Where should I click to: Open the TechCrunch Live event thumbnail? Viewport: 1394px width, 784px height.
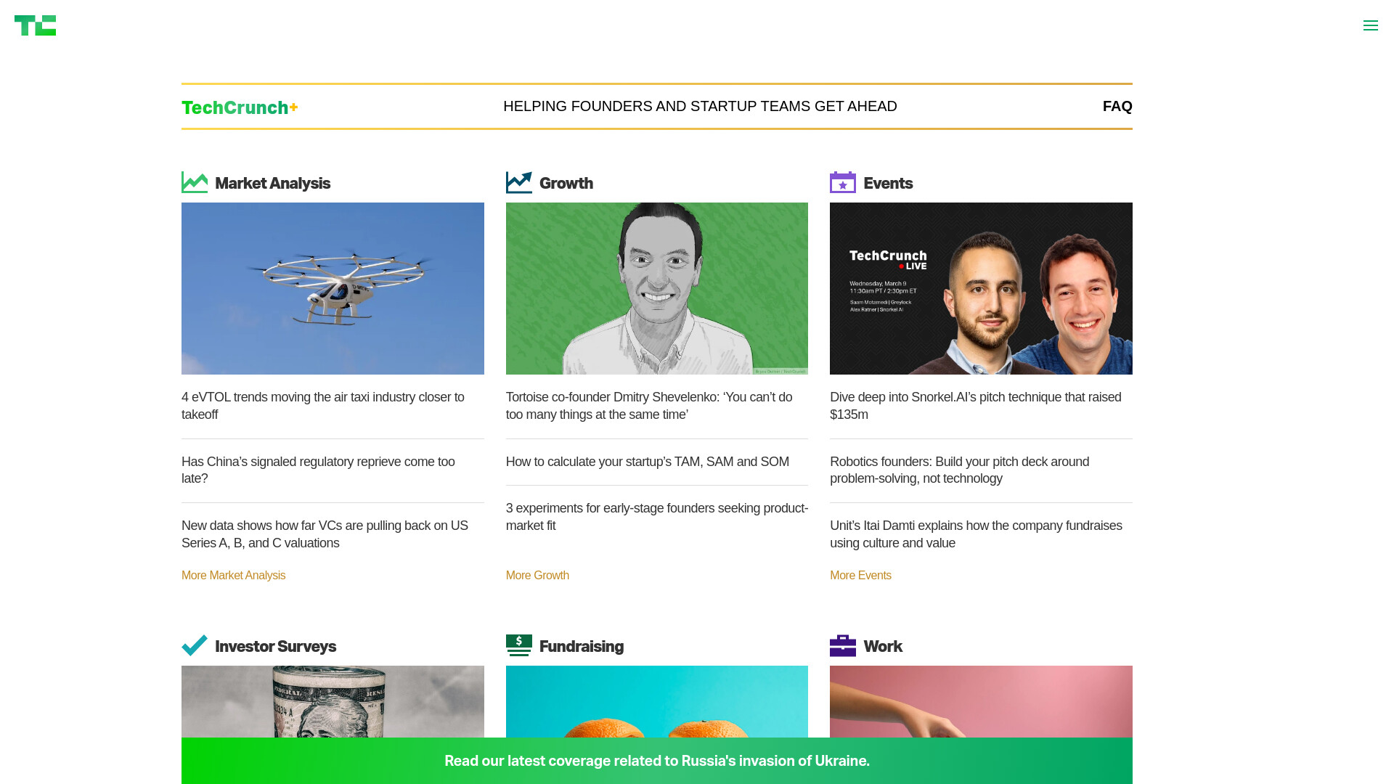(981, 288)
